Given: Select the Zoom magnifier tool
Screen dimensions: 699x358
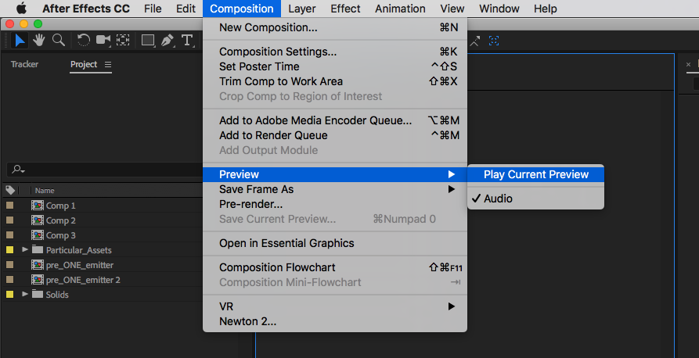Looking at the screenshot, I should tap(59, 41).
